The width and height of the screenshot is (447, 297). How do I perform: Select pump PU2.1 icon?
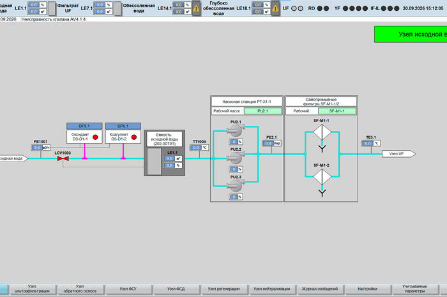click(x=236, y=130)
